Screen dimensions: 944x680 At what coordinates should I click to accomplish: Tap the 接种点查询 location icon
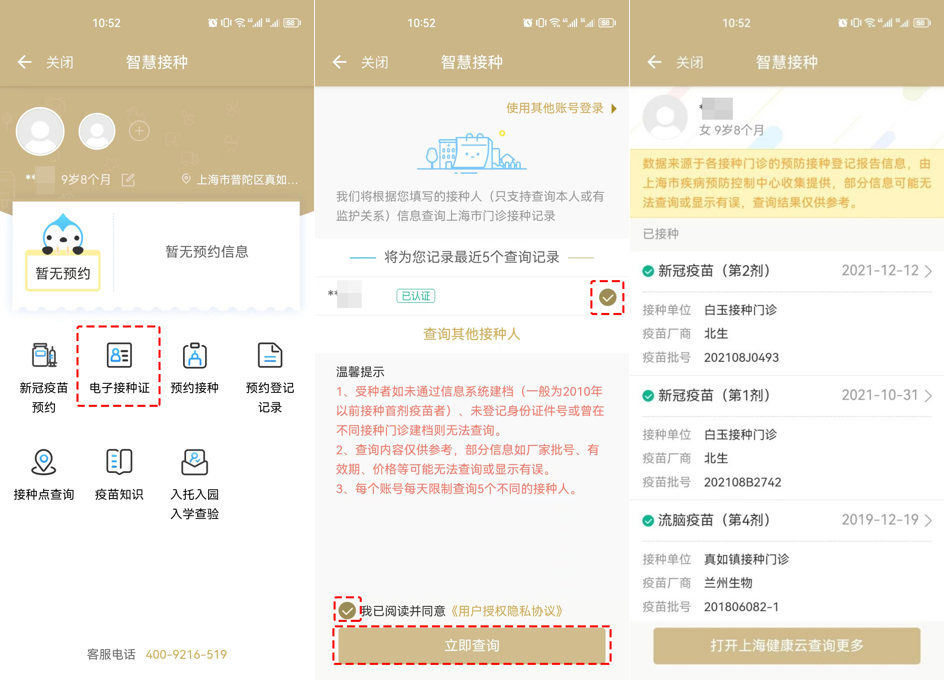44,462
